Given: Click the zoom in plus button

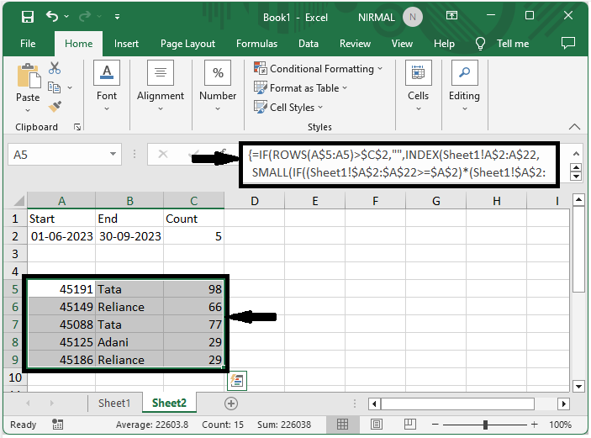Looking at the screenshot, I should (x=535, y=425).
